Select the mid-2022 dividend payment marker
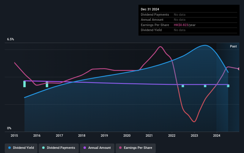244x153 pixels. [x=183, y=86]
